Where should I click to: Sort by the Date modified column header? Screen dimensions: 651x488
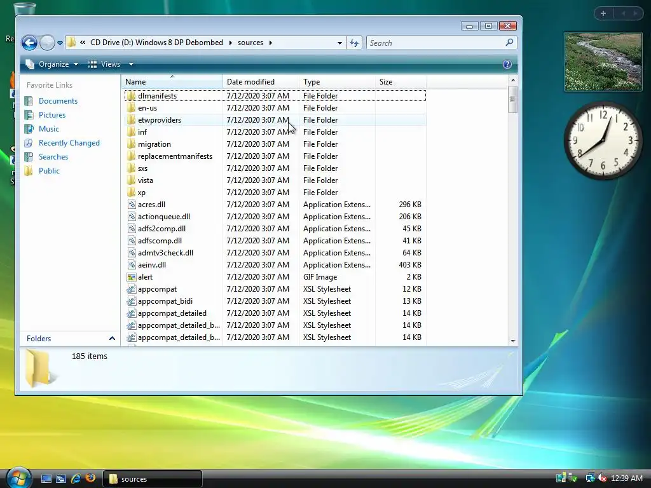261,82
